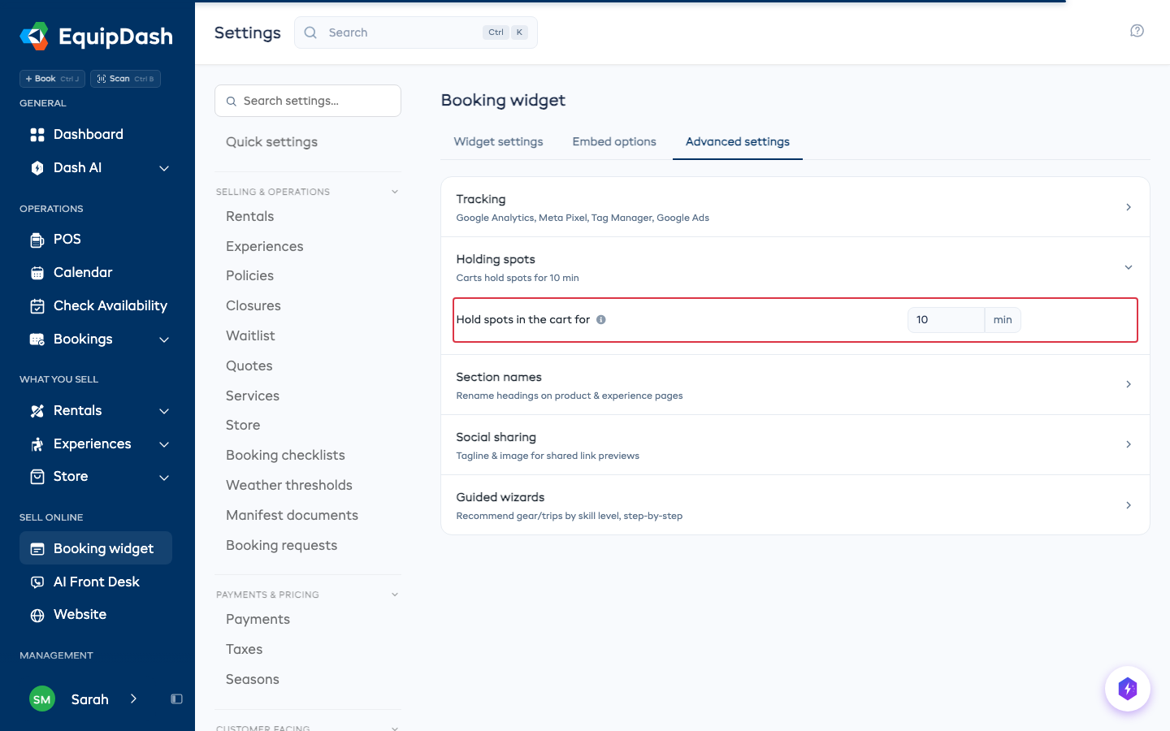Screen dimensions: 1170x731
Task: Open Dashboard from sidebar icon
Action: tap(37, 135)
